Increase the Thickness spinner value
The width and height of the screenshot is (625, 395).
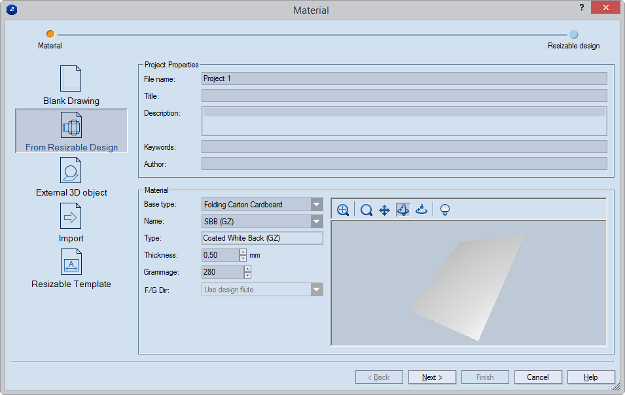click(x=243, y=252)
